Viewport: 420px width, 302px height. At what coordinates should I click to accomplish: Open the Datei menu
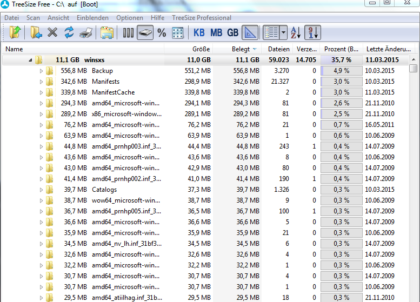click(x=11, y=18)
